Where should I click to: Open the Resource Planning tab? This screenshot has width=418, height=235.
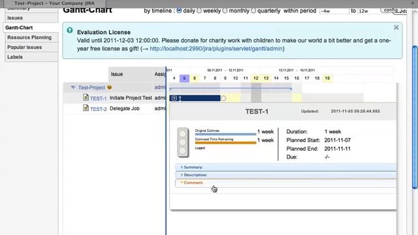point(31,38)
